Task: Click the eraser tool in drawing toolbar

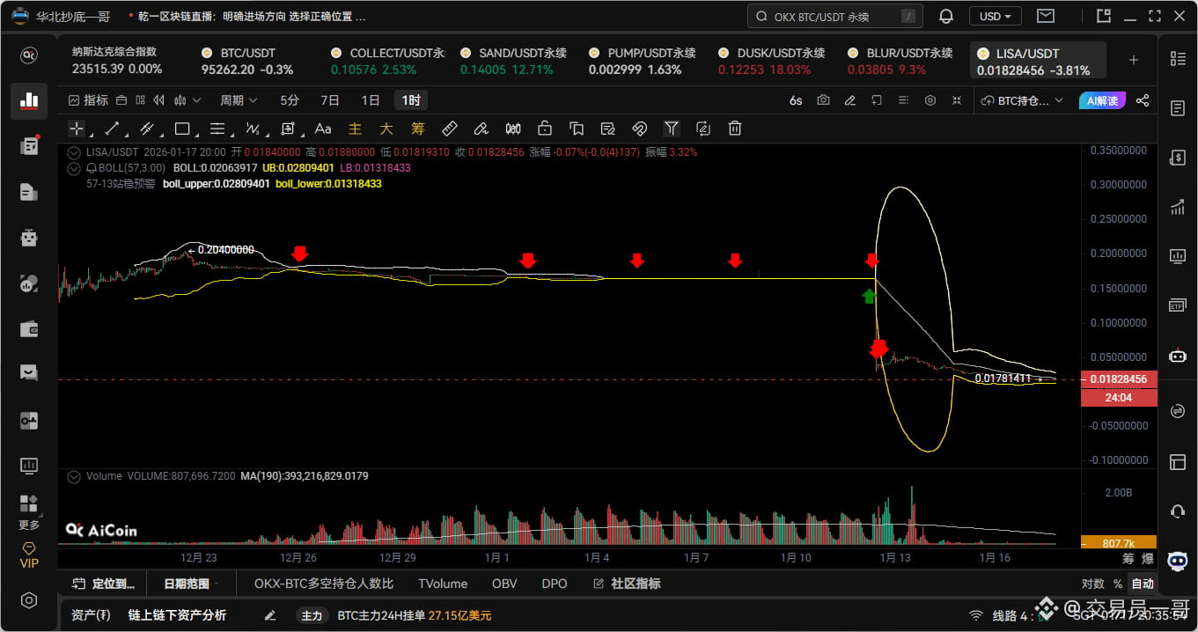Action: point(481,129)
